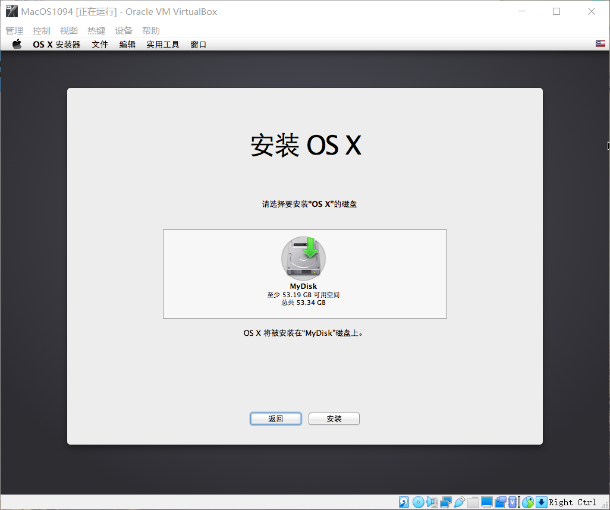Click the 安装 button
The image size is (610, 510).
click(334, 418)
